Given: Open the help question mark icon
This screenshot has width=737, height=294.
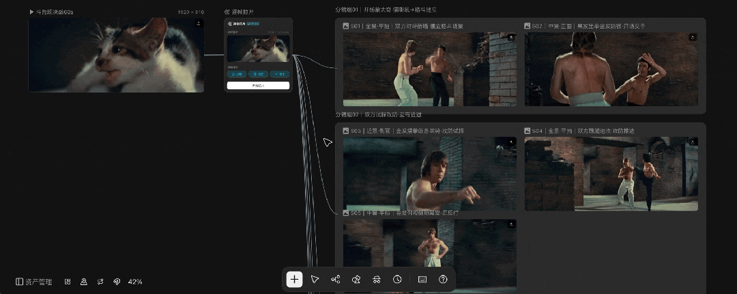Looking at the screenshot, I should [443, 280].
